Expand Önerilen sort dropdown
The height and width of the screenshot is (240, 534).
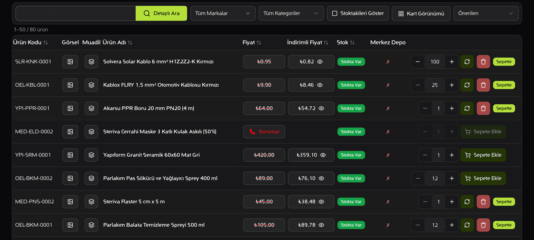click(x=486, y=13)
